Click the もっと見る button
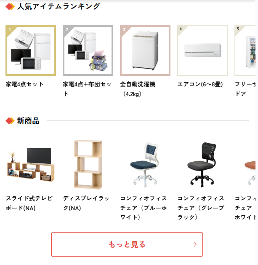This screenshot has height=265, width=258. [x=127, y=244]
